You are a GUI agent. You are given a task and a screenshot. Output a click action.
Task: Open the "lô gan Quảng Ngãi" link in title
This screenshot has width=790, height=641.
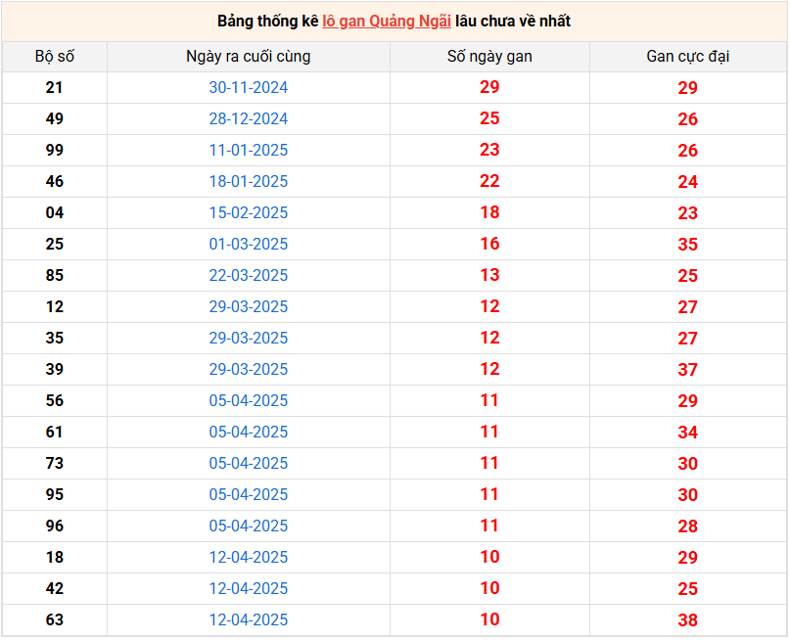tap(386, 22)
